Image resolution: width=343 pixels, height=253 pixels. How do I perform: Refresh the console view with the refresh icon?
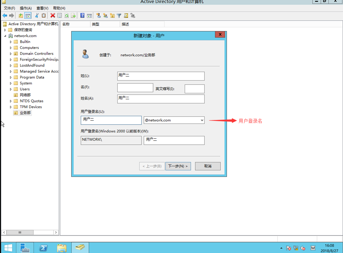67,15
